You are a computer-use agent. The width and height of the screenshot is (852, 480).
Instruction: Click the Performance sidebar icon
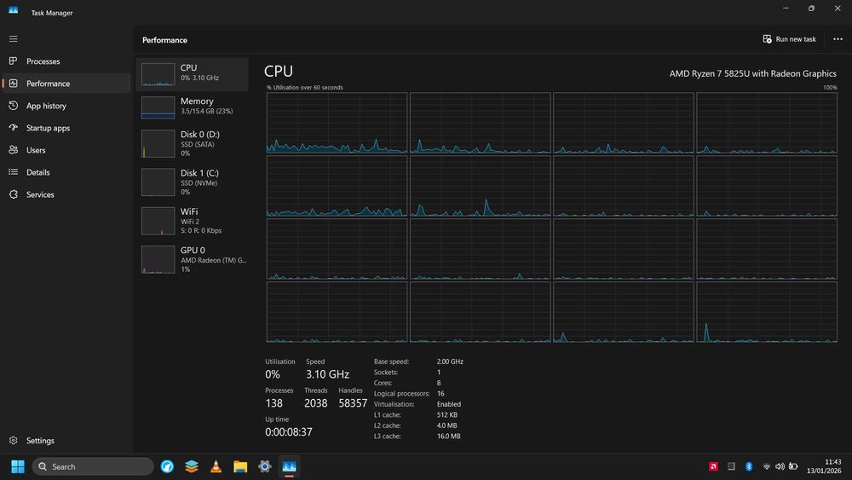click(13, 84)
